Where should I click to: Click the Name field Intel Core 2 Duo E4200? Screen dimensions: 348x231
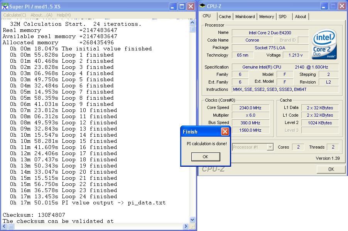(270, 33)
